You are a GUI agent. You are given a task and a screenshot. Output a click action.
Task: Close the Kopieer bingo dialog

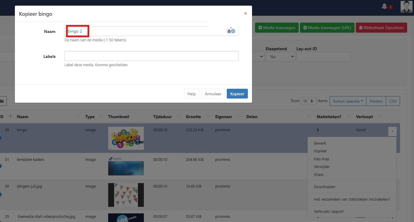click(245, 13)
